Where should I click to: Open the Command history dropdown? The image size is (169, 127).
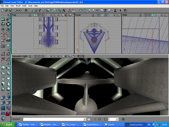(x=85, y=119)
